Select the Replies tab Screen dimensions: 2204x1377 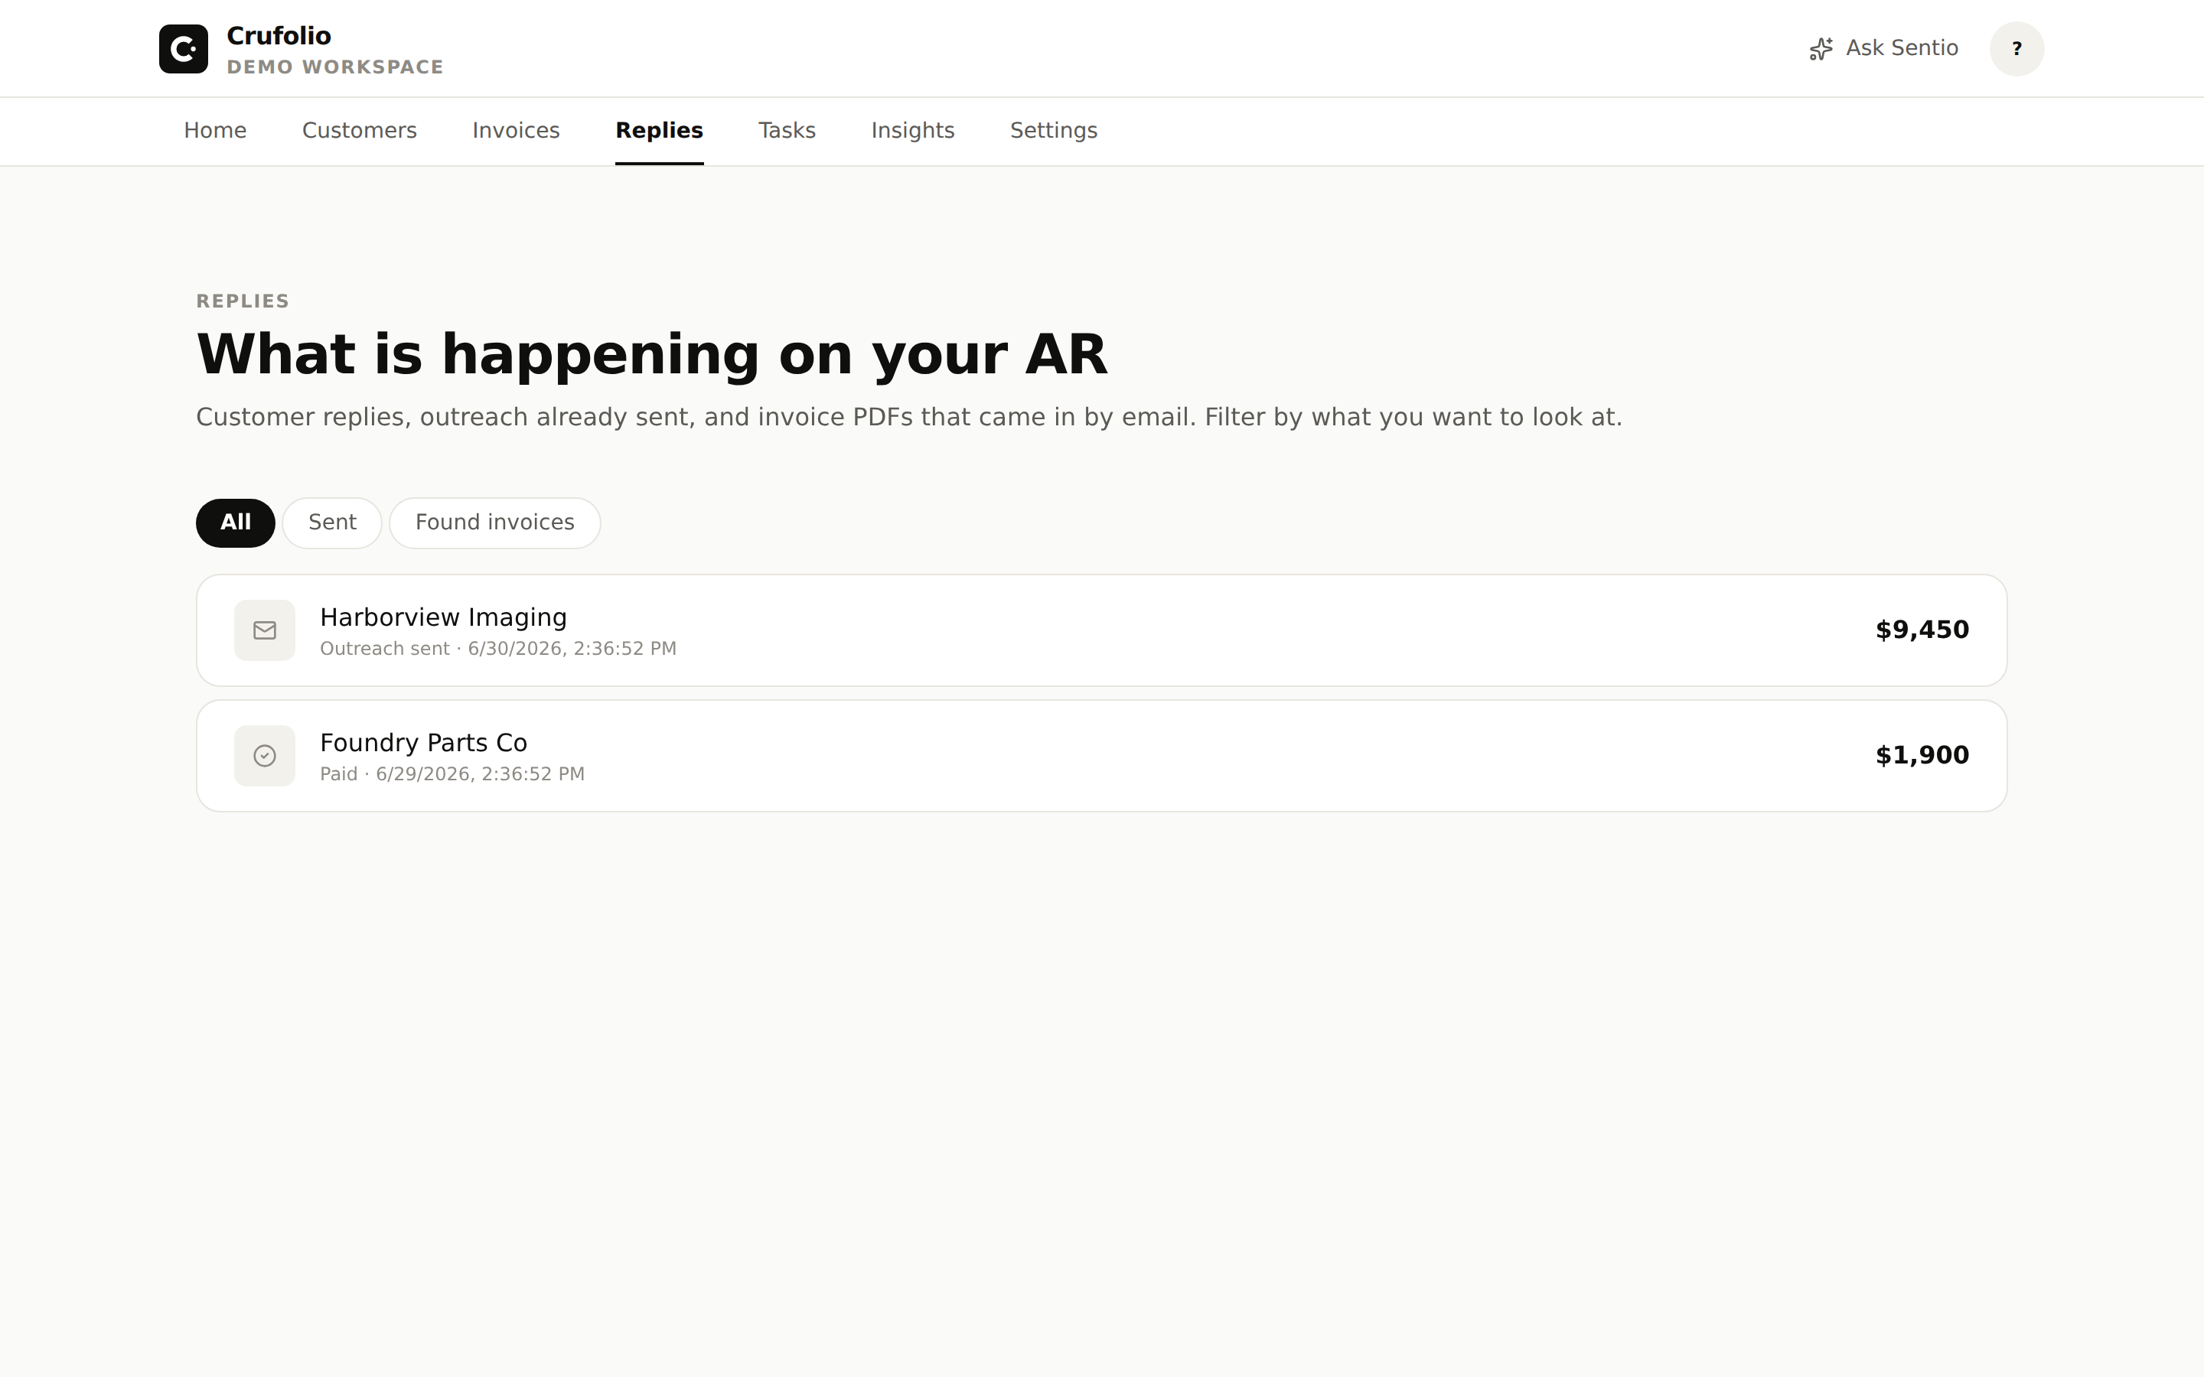[x=660, y=130]
